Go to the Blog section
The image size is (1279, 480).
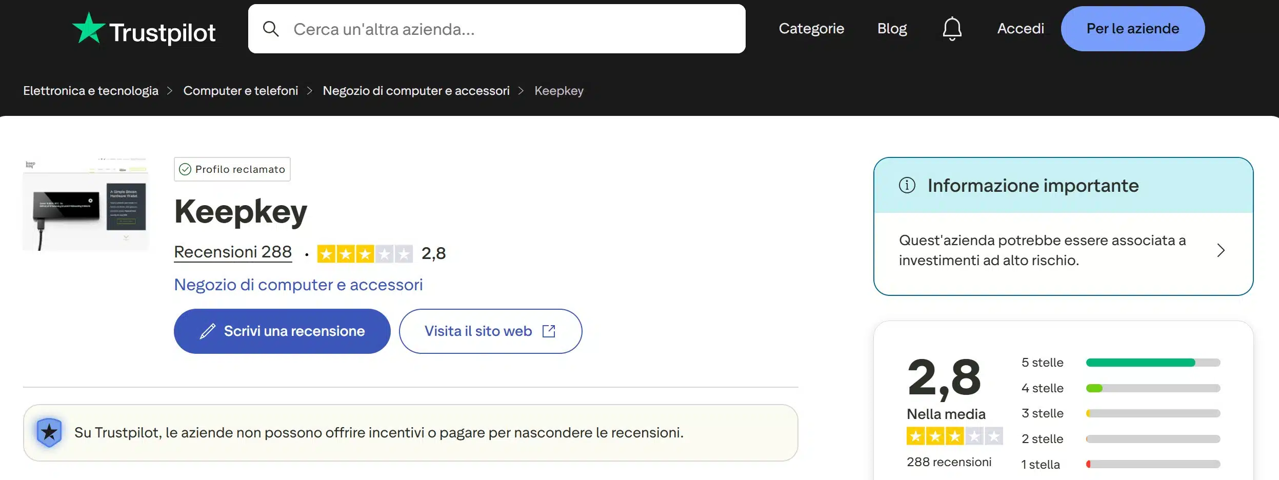pyautogui.click(x=892, y=29)
